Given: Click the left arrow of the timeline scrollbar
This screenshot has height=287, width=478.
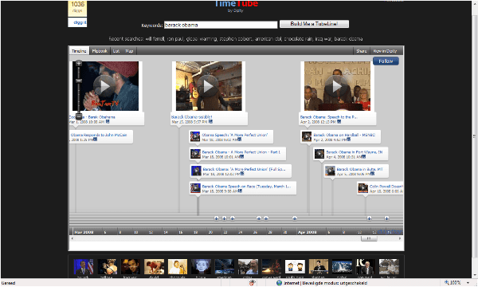Looking at the screenshot, I should tap(72, 238).
